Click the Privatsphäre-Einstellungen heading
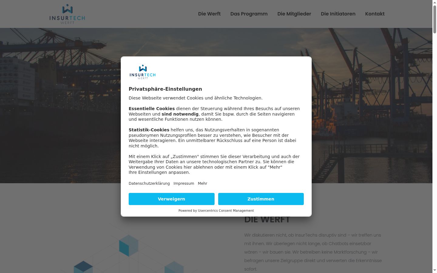The height and width of the screenshot is (273, 437). 165,89
